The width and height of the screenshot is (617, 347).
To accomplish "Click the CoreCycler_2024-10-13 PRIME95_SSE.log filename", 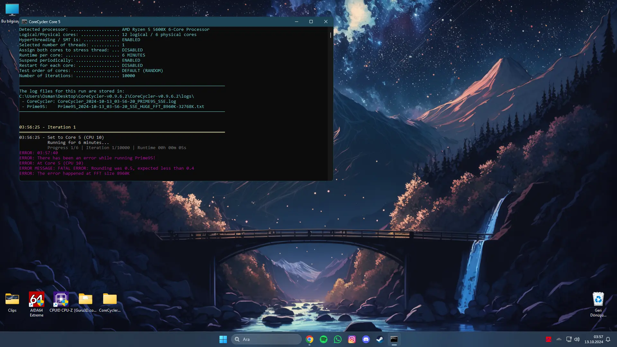I will tap(117, 102).
